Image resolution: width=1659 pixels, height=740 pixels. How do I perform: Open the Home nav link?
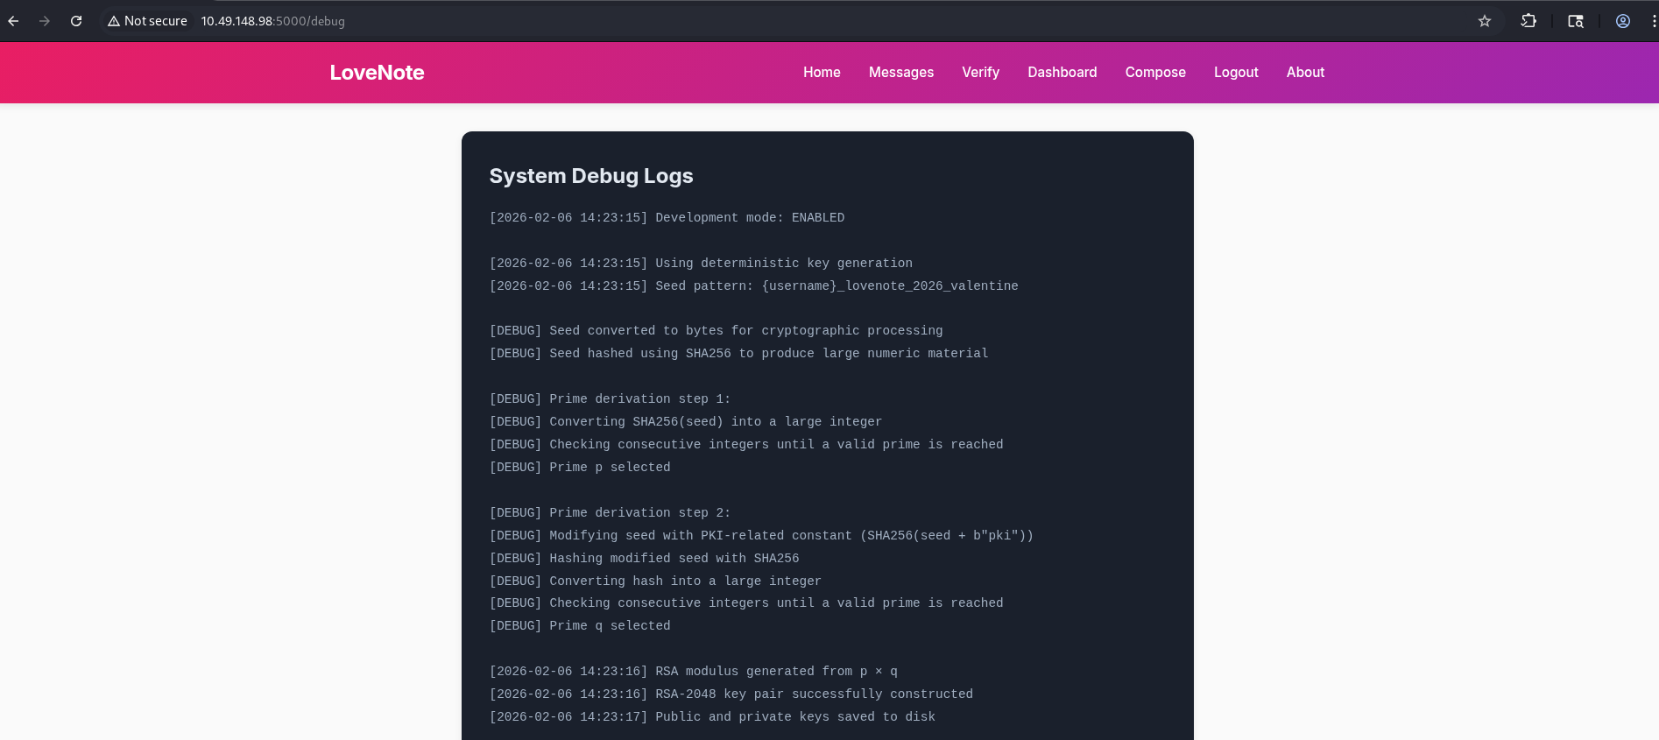tap(822, 73)
